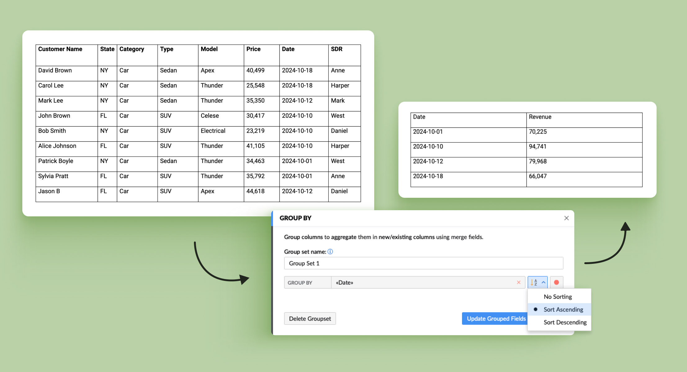Image resolution: width=687 pixels, height=372 pixels.
Task: Click the John Brown cell
Action: [67, 119]
